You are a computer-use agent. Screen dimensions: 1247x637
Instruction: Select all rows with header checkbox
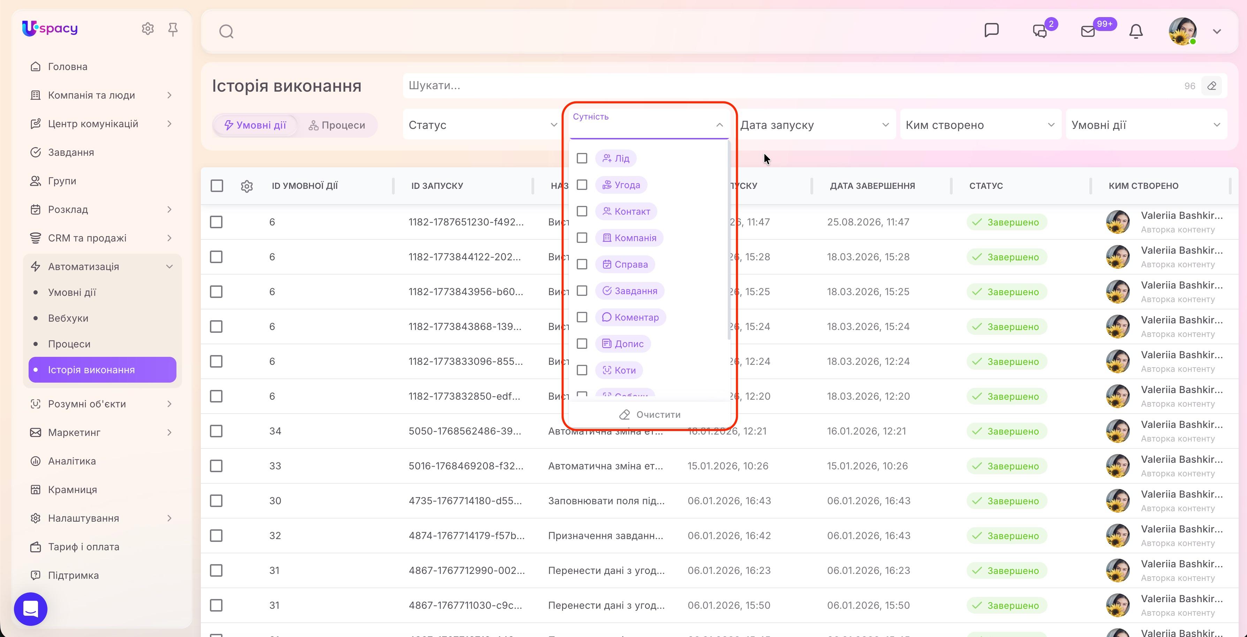(217, 186)
